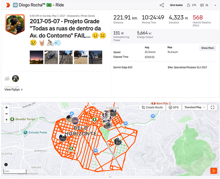
Task: Open the night sky photo thumbnail
Action: [x=36, y=57]
